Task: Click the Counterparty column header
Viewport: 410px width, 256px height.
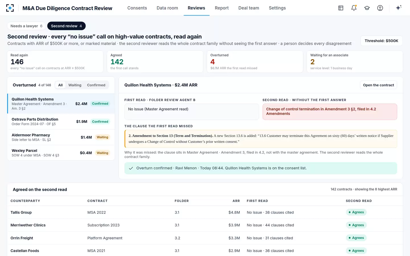Action: [x=25, y=201]
